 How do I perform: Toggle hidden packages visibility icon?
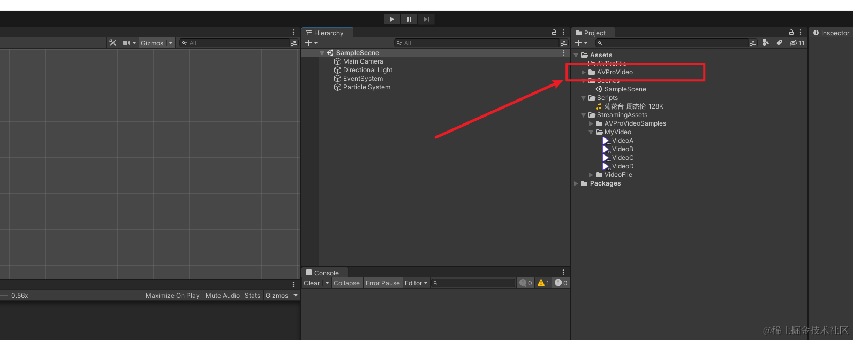tap(797, 43)
